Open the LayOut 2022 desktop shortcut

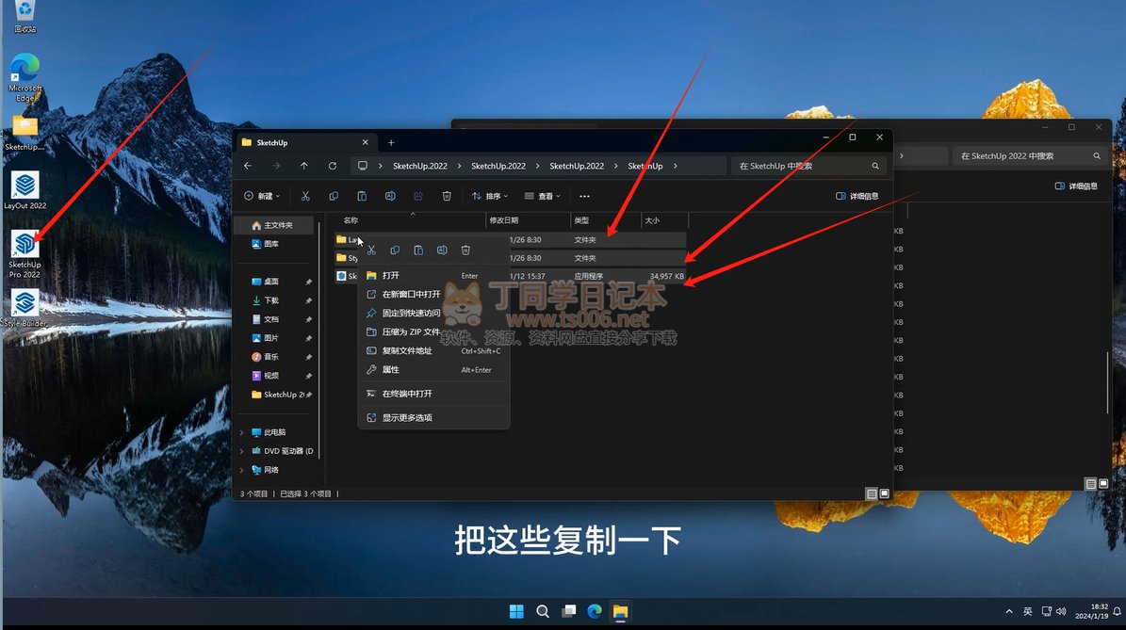coord(24,191)
